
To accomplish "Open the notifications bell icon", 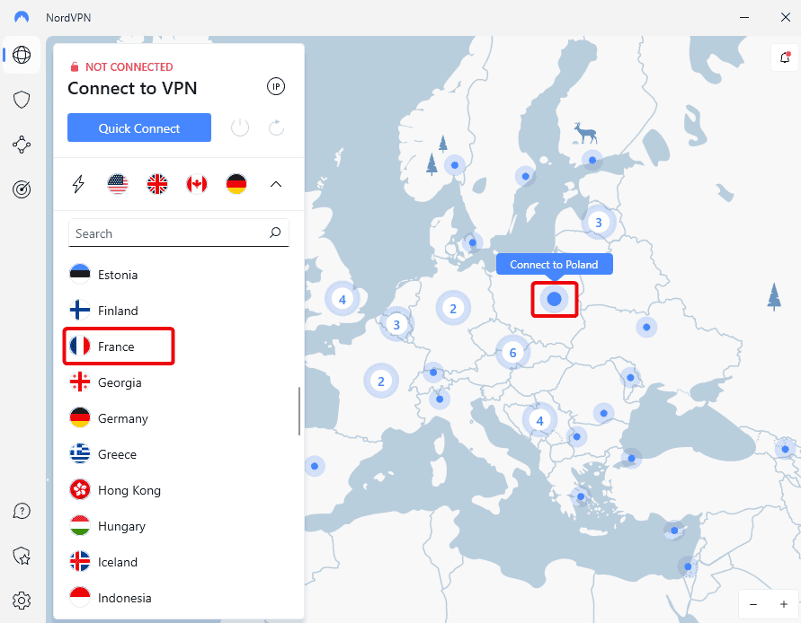I will click(x=785, y=57).
